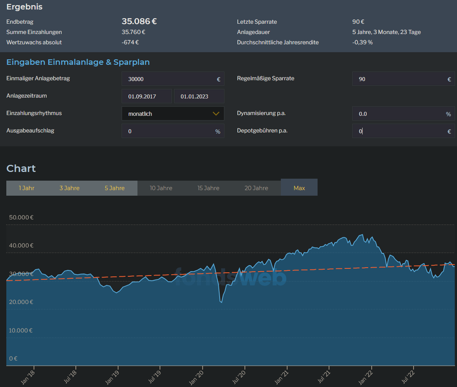Click the chart low point after Jan '20
This screenshot has width=457, height=387.
pos(222,302)
